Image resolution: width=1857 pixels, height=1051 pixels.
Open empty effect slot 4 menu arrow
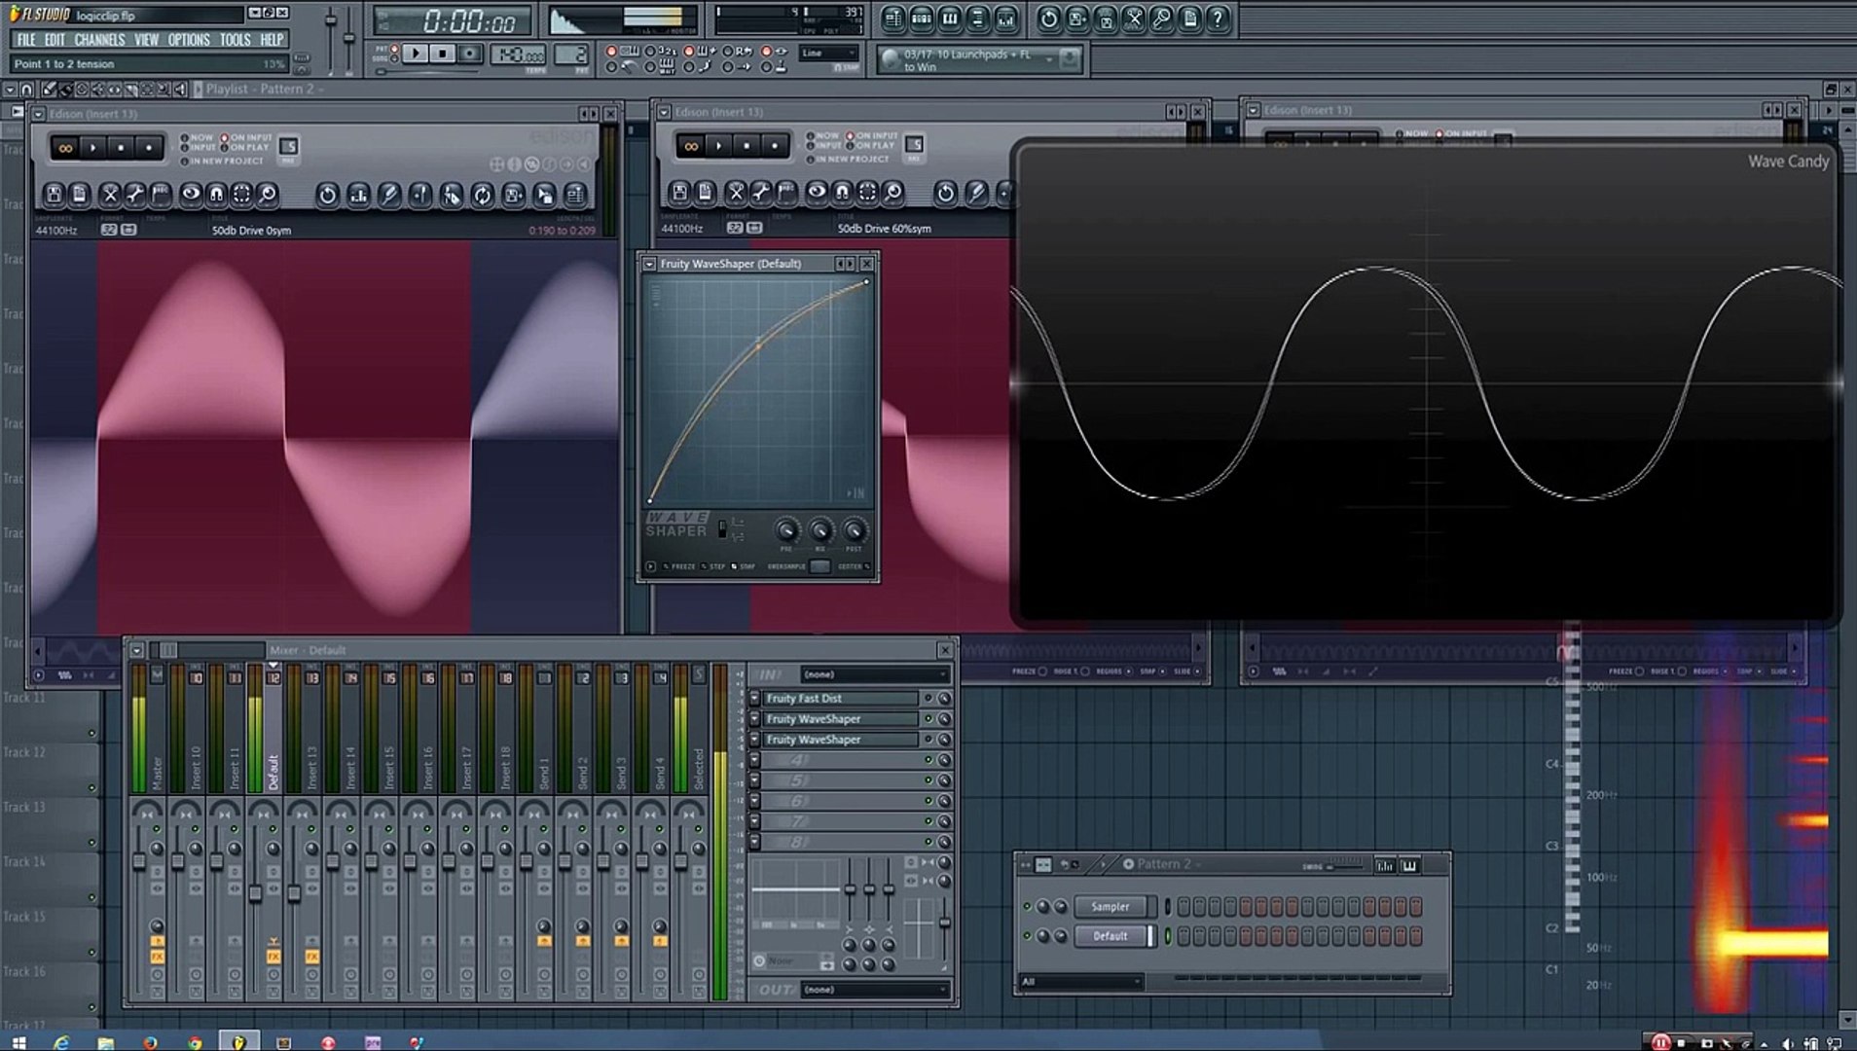[754, 760]
